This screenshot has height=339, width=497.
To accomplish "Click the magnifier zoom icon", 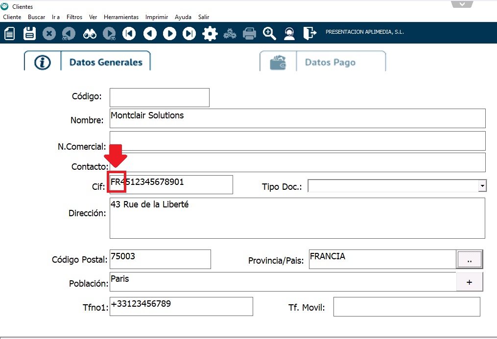I will coord(269,34).
